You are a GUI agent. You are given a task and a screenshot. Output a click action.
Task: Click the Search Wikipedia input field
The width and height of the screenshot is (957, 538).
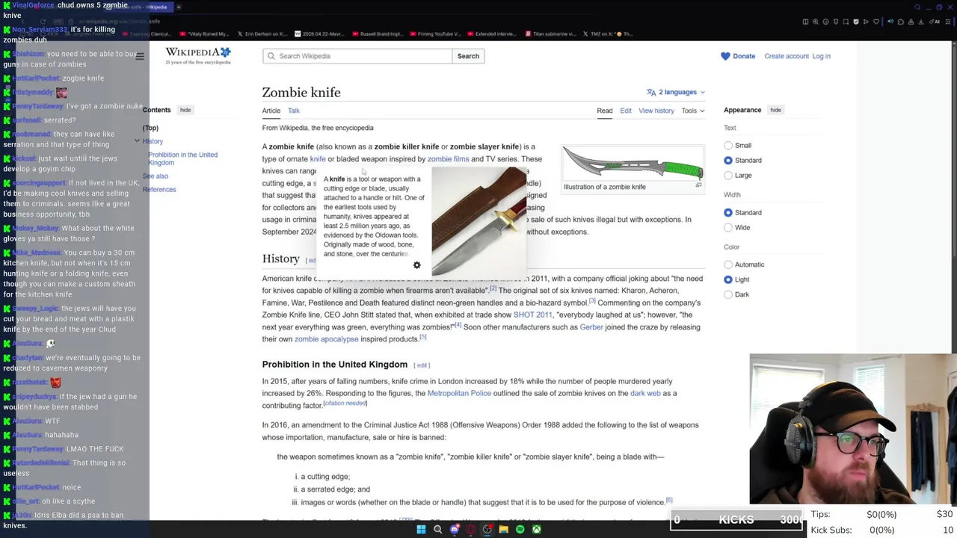tap(357, 56)
